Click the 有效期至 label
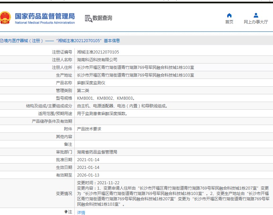Screen dimensions: 273x215 64,175
